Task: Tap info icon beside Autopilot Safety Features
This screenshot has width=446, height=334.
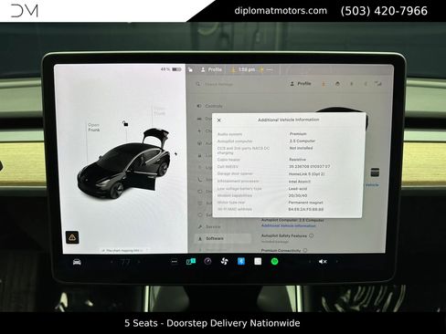Action: (312, 235)
